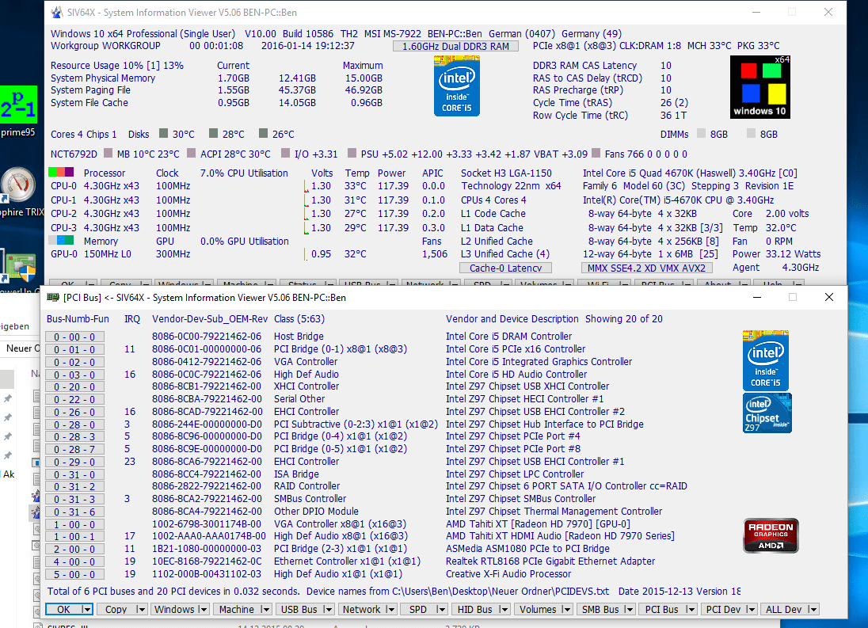Select bus button 5 - 00 - 0
Screen dimensions: 868x628
click(x=74, y=574)
